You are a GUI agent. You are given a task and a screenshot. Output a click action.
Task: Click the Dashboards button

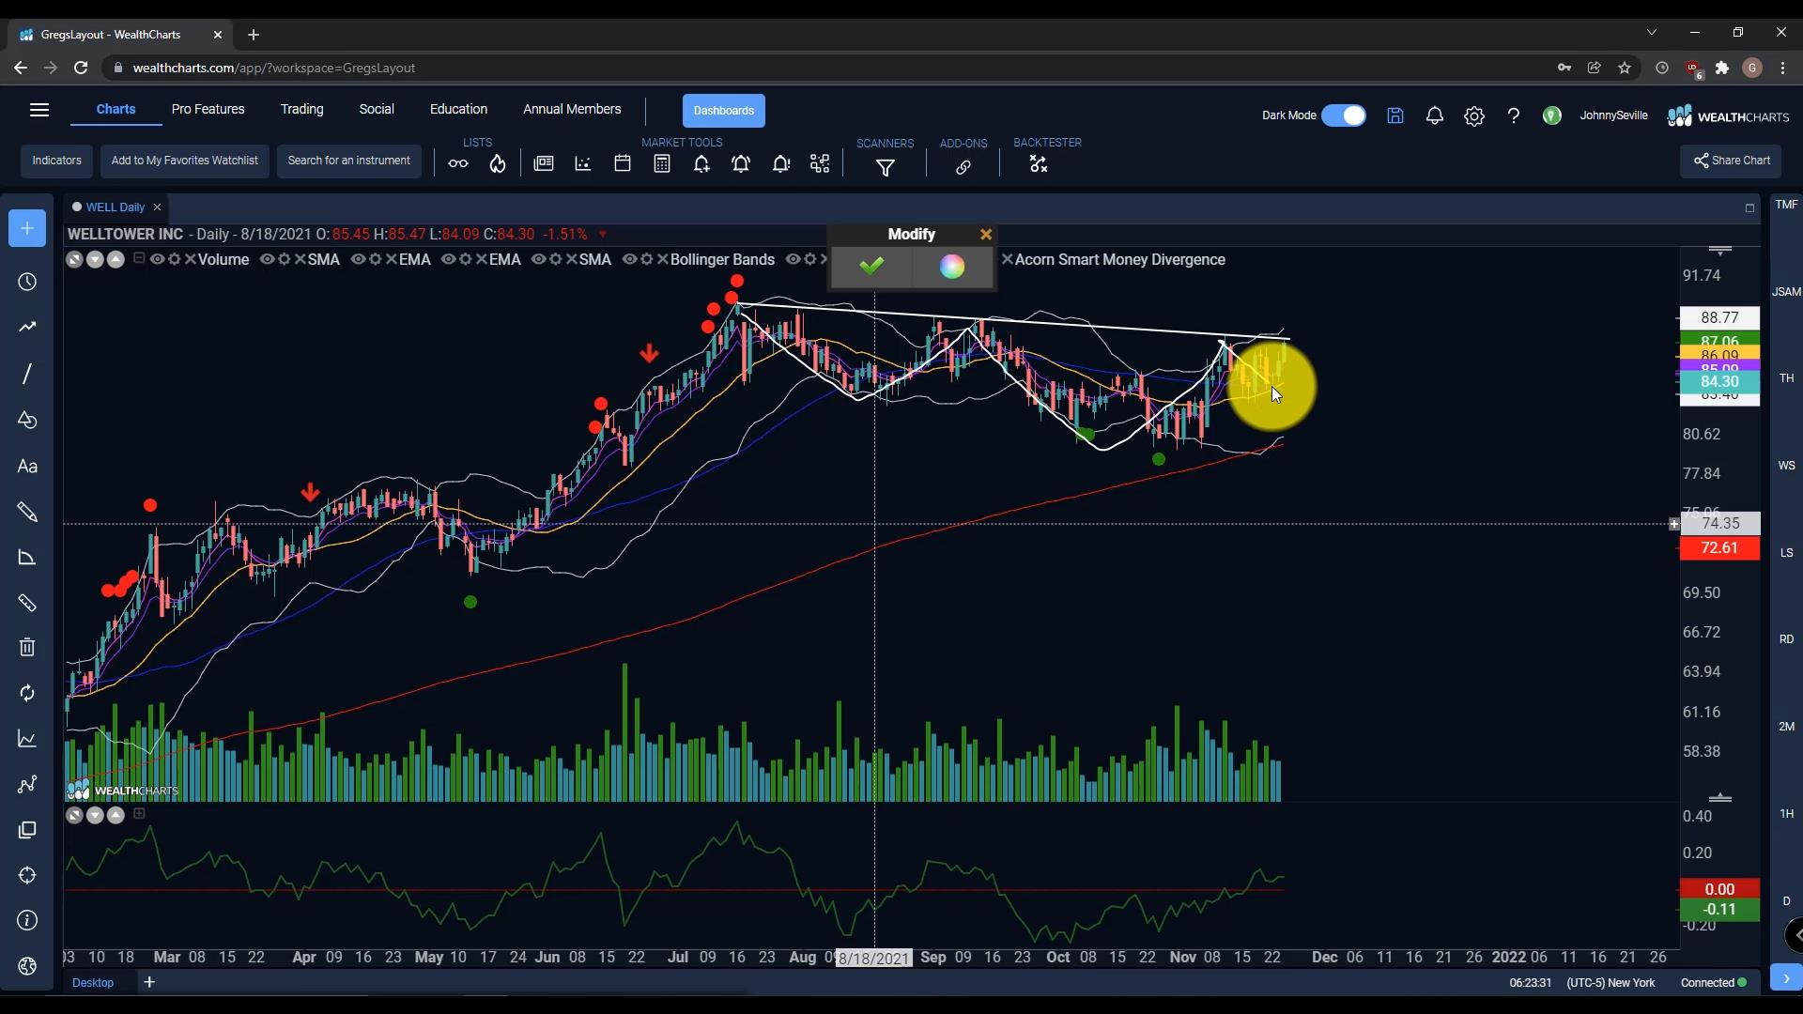point(724,111)
